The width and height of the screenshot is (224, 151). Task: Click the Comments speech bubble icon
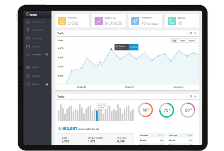pos(28,54)
